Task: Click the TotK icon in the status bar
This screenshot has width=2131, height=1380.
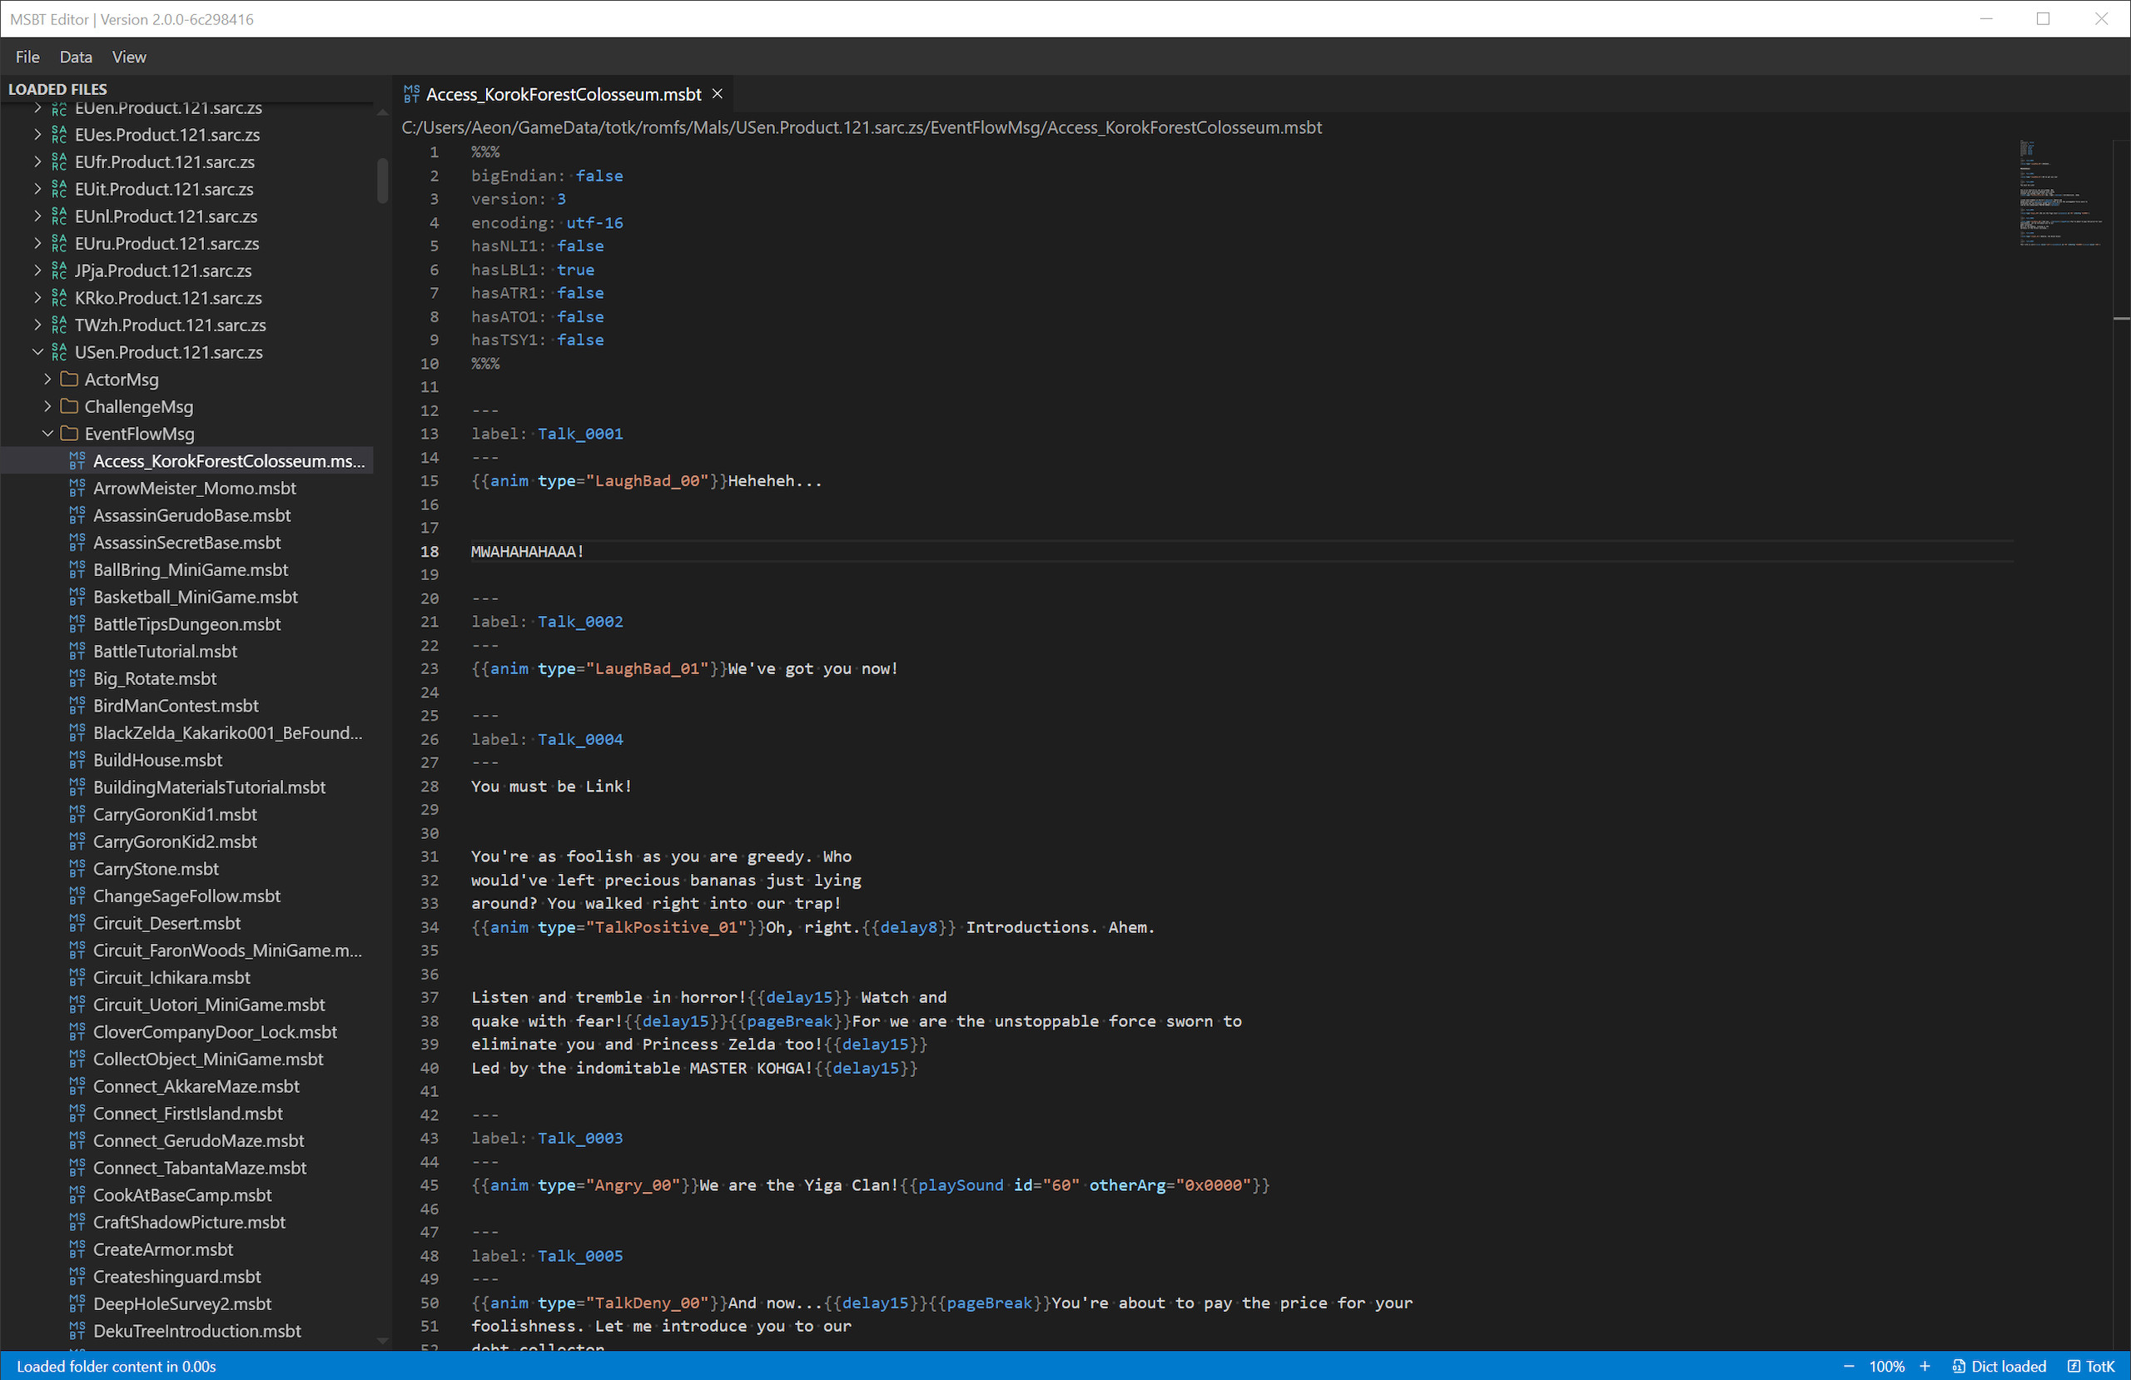Action: pyautogui.click(x=2075, y=1366)
